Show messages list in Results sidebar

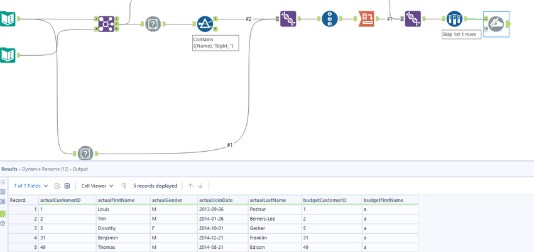coord(3,182)
